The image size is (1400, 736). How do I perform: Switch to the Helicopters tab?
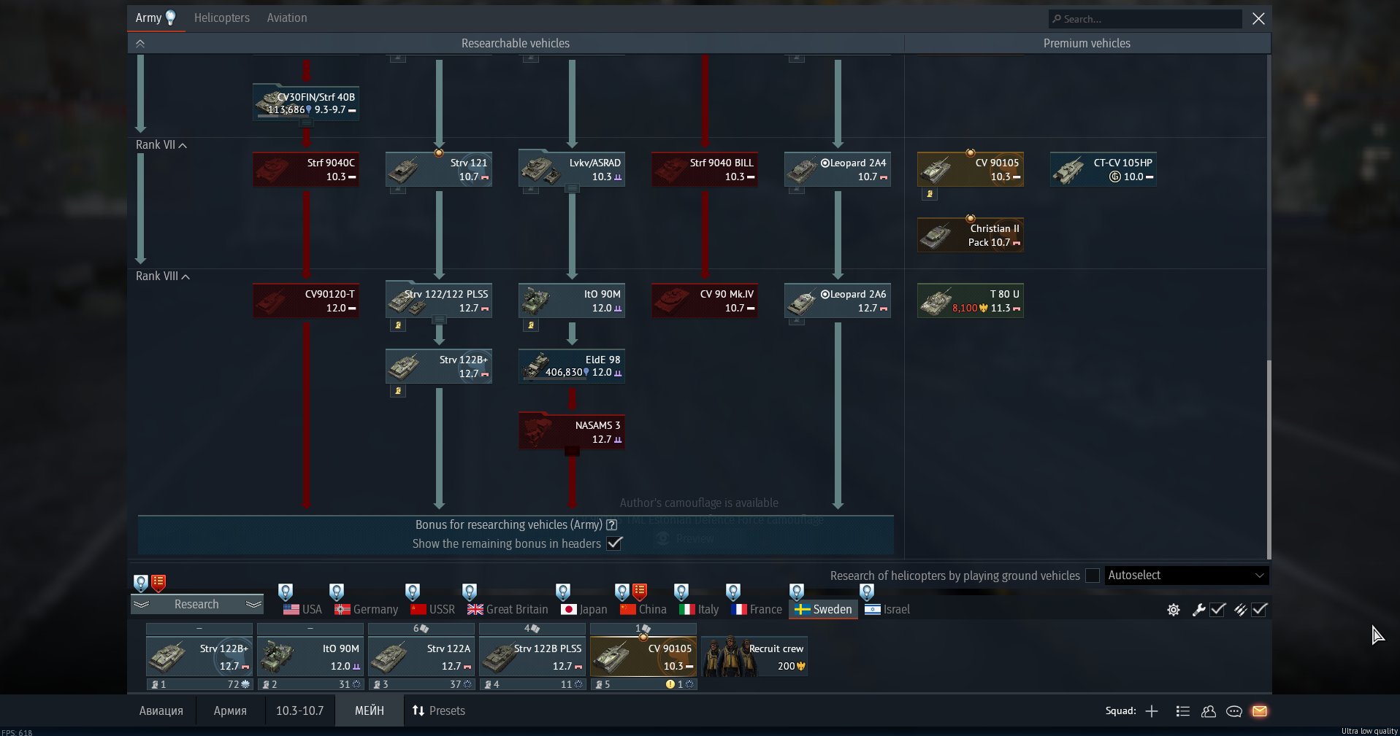[x=222, y=18]
